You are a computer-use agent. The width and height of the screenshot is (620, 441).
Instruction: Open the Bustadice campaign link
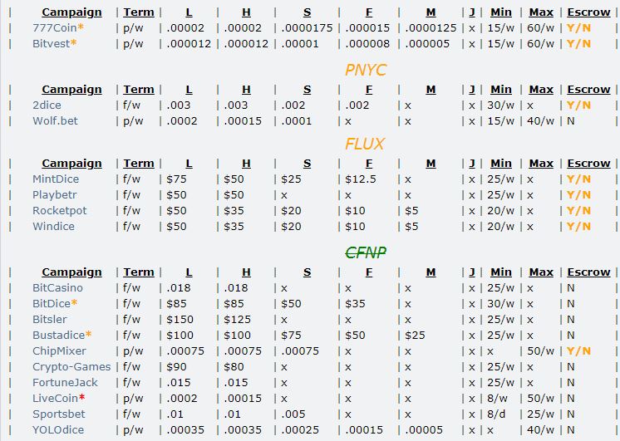(58, 336)
